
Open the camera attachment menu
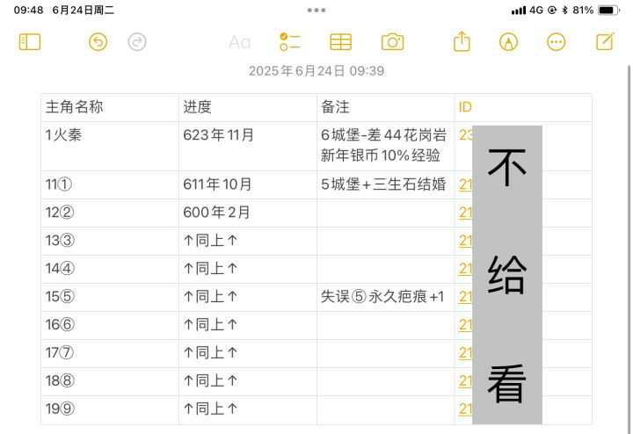tap(392, 42)
